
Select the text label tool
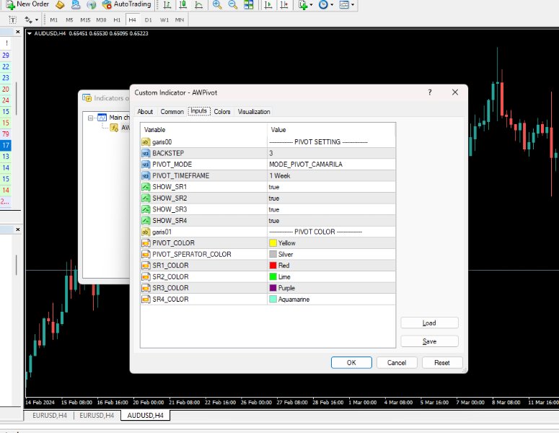point(12,20)
